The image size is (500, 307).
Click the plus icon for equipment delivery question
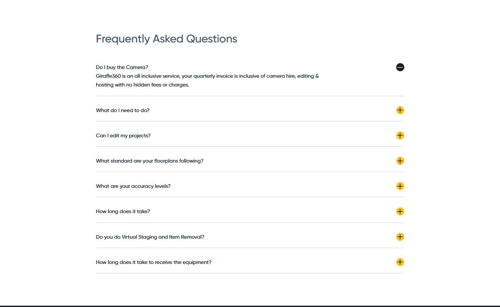coord(400,262)
